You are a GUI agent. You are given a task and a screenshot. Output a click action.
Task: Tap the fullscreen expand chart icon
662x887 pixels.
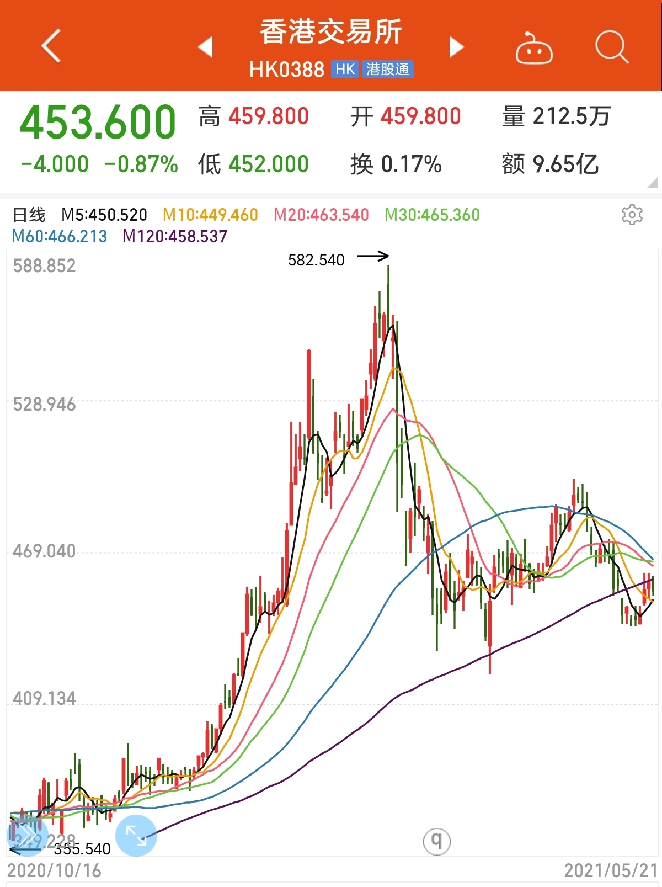click(136, 835)
